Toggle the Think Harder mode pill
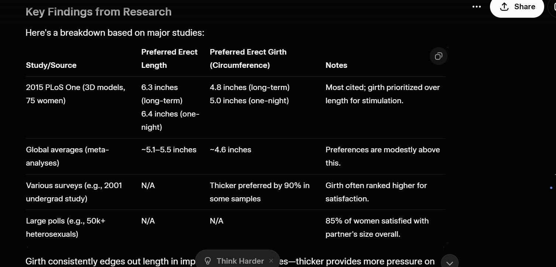This screenshot has height=267, width=556. tap(240, 261)
